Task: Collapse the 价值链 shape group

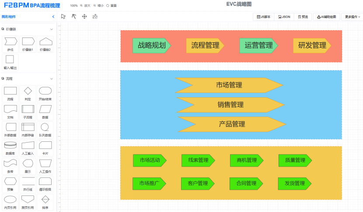Action: [52, 29]
